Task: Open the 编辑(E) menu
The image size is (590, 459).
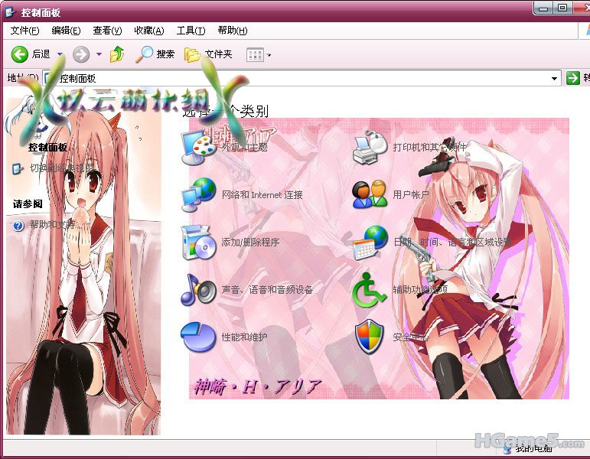Action: [67, 31]
